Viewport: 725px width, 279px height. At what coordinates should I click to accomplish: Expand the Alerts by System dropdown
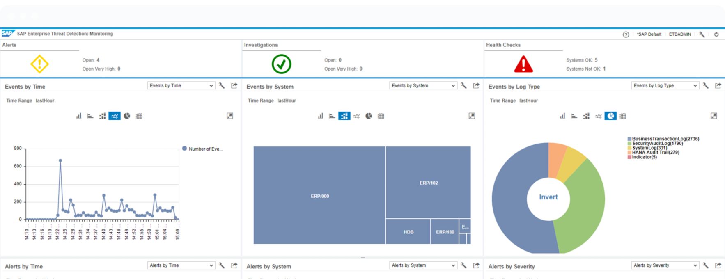point(423,265)
